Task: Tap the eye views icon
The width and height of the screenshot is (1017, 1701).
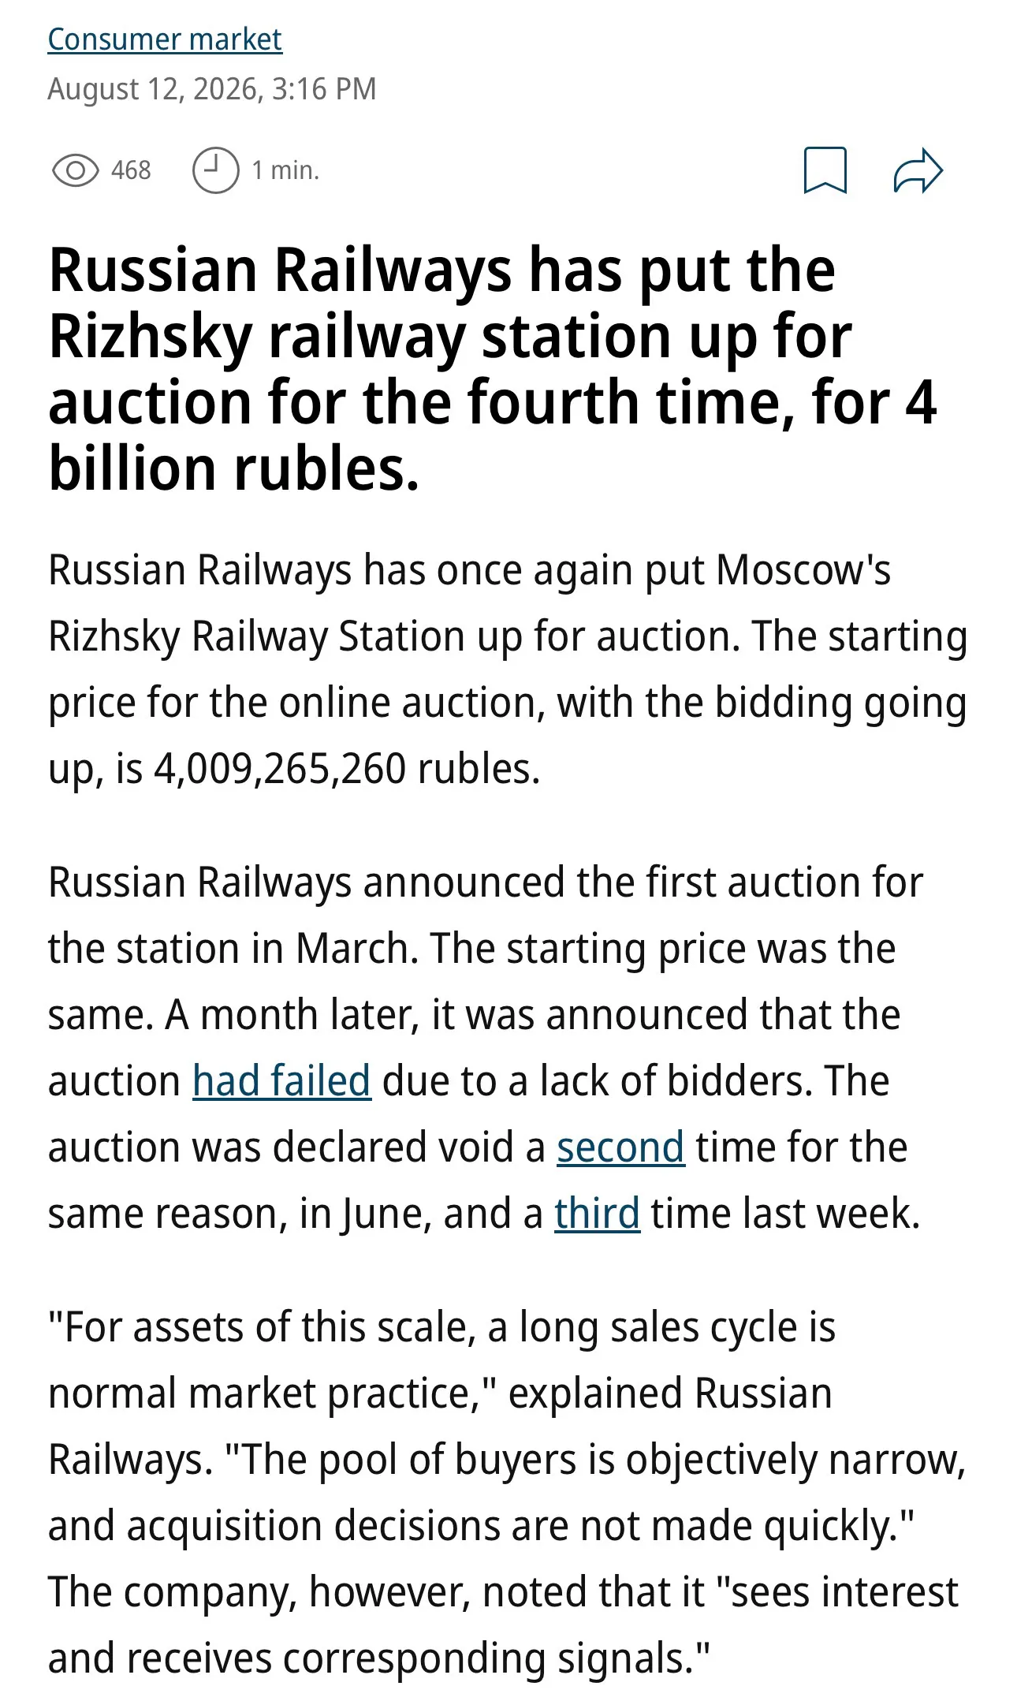Action: 75,170
